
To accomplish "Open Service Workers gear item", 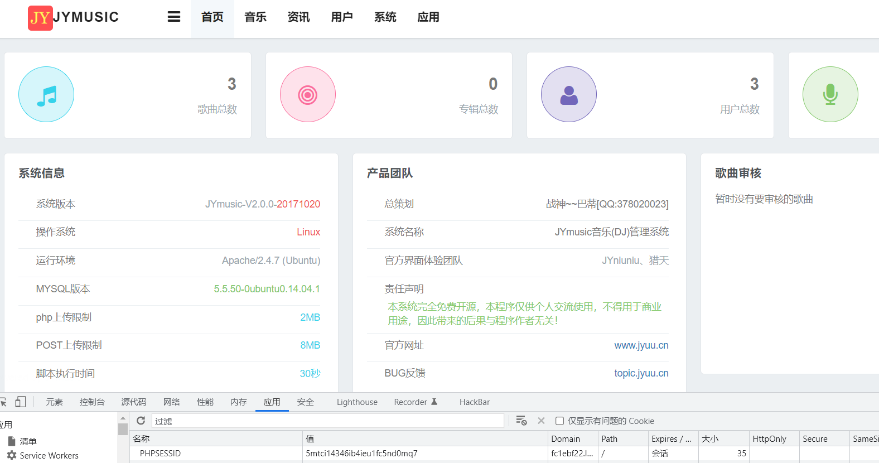I will (x=44, y=455).
